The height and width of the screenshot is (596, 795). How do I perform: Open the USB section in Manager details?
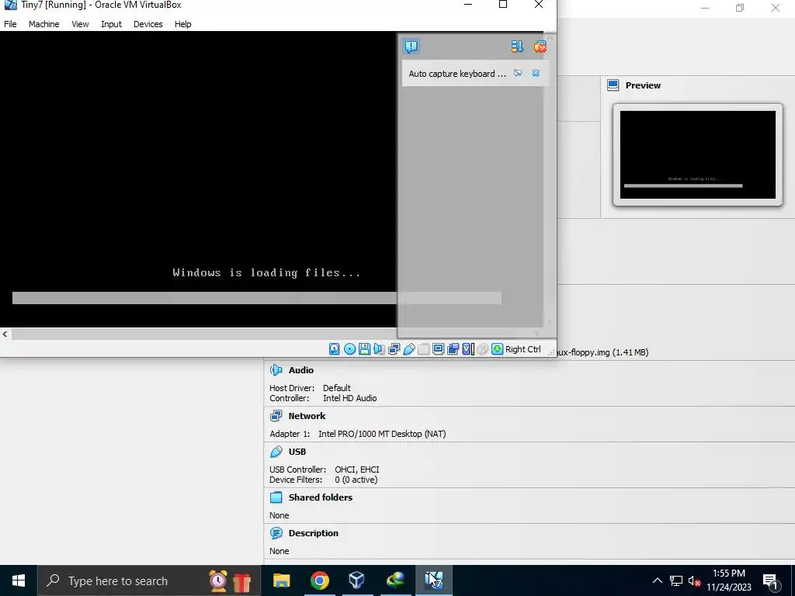297,452
